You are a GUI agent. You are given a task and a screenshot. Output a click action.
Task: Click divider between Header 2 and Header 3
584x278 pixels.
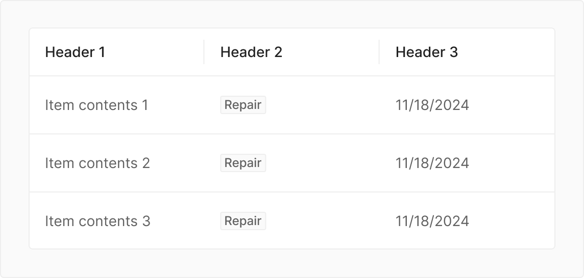pos(379,52)
